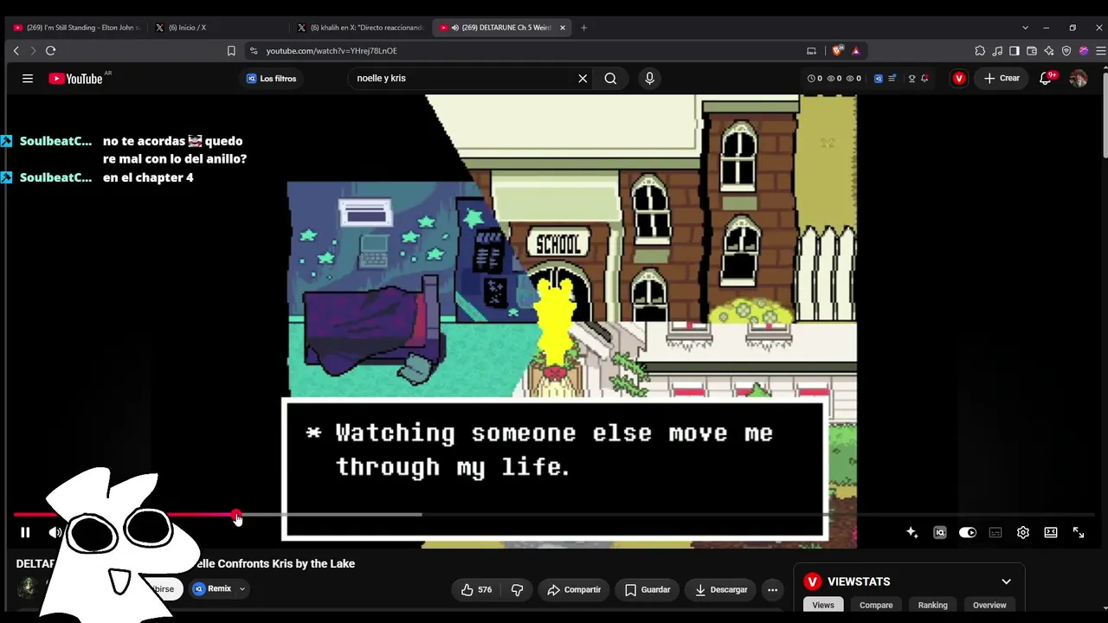Open more actions three-dot menu
Image resolution: width=1108 pixels, height=623 pixels.
(772, 589)
